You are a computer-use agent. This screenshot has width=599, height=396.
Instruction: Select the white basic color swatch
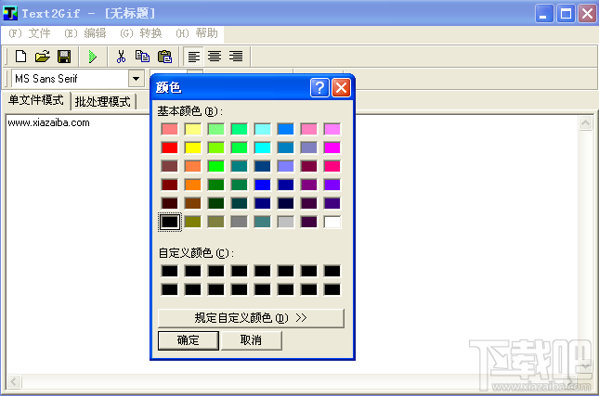(x=332, y=222)
